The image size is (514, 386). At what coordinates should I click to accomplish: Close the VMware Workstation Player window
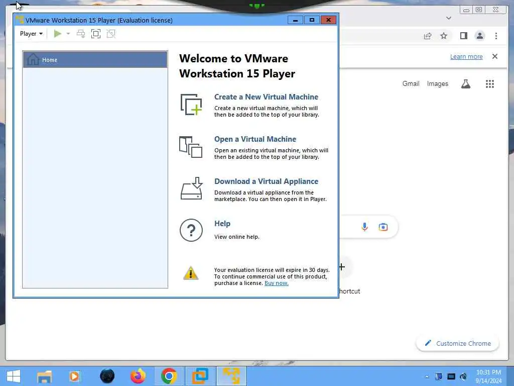(328, 20)
